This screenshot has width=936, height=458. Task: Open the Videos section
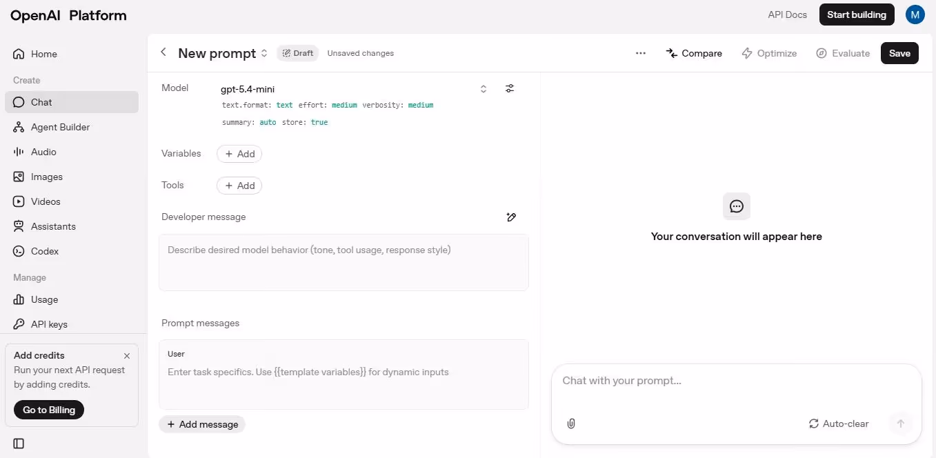(x=72, y=201)
